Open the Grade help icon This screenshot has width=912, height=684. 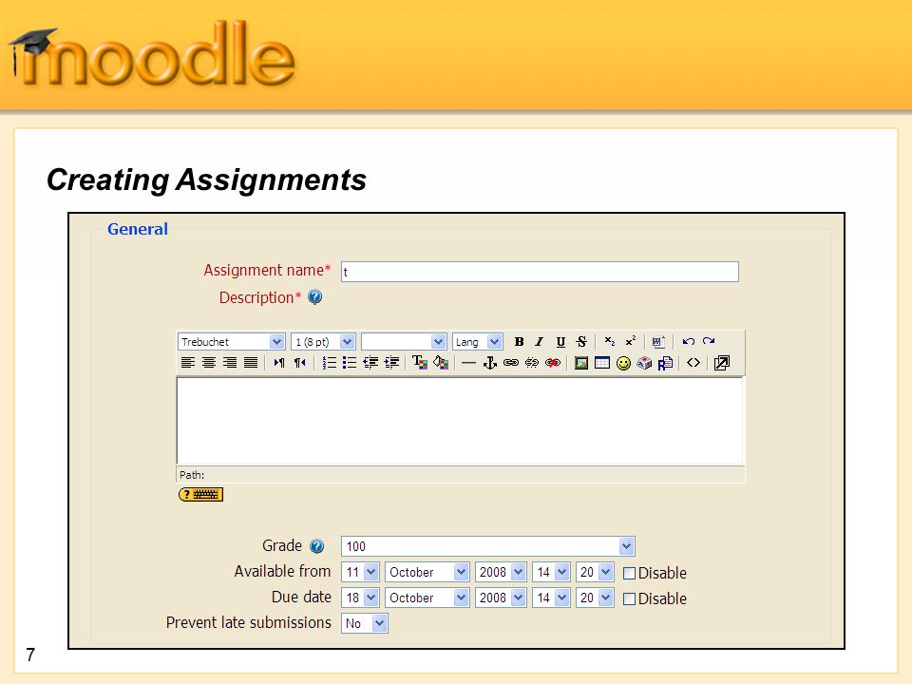[316, 546]
